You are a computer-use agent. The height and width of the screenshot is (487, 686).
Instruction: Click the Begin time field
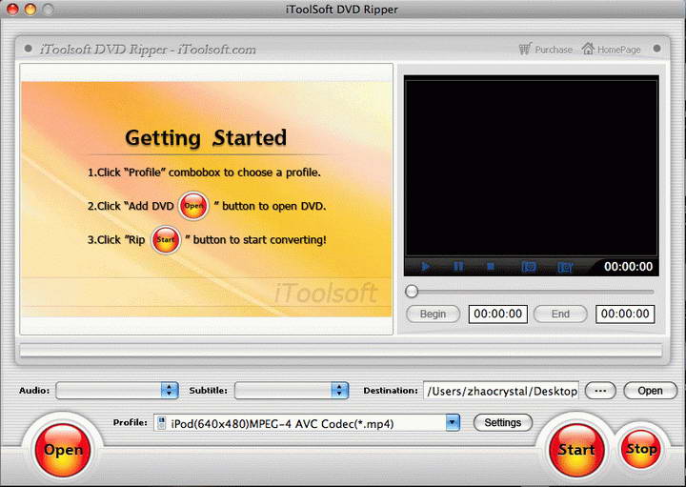coord(498,315)
